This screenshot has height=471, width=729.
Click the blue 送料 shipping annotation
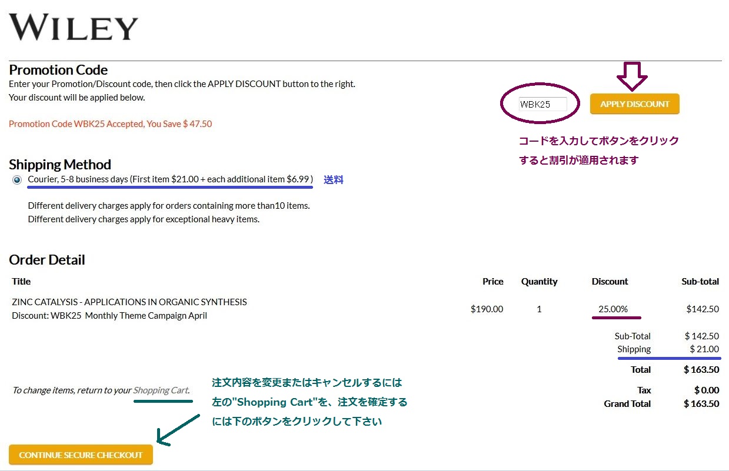(334, 180)
